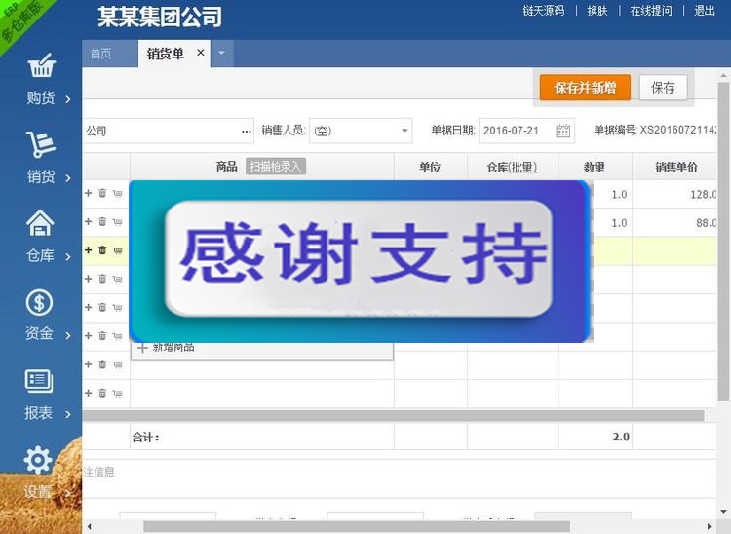The height and width of the screenshot is (534, 731).
Task: Delete the 128.0 row with trash icon
Action: [x=102, y=193]
